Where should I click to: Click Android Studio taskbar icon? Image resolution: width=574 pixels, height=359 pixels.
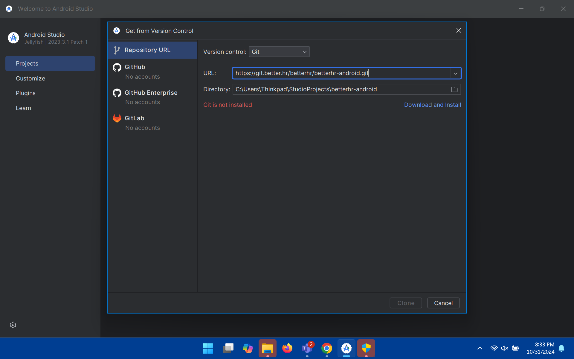[x=346, y=348]
